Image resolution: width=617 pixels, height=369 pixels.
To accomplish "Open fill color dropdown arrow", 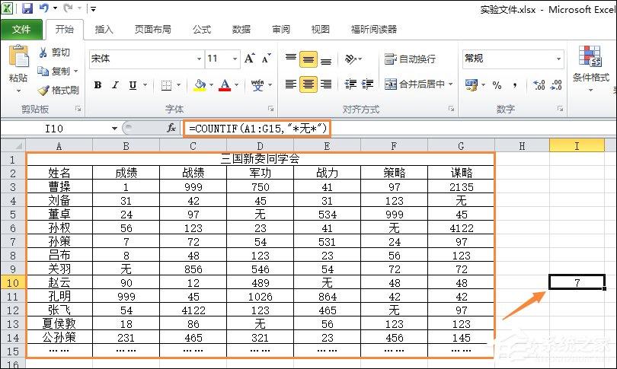I will (211, 85).
